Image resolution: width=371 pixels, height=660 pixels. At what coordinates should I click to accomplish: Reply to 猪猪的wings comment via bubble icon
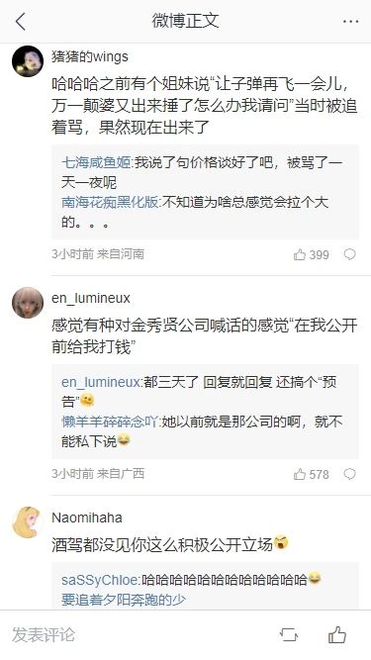[x=350, y=254]
